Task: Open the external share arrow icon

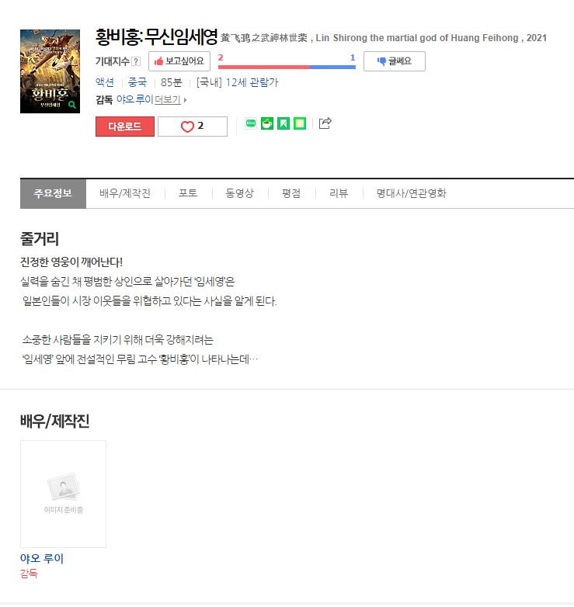Action: [325, 123]
